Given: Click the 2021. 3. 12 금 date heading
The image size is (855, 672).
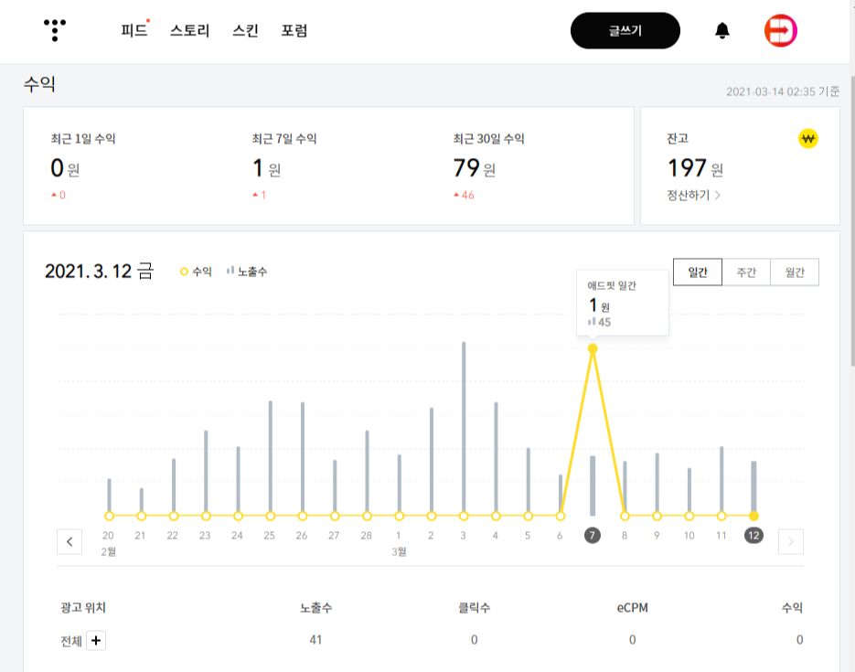Looking at the screenshot, I should point(100,271).
